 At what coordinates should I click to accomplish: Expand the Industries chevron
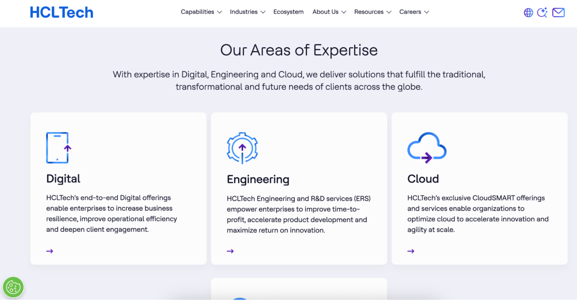[263, 12]
